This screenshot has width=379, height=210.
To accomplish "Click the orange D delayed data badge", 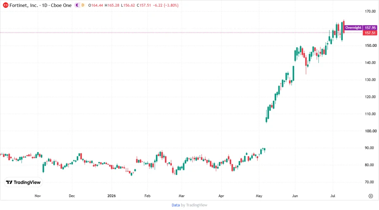I will (83, 5).
